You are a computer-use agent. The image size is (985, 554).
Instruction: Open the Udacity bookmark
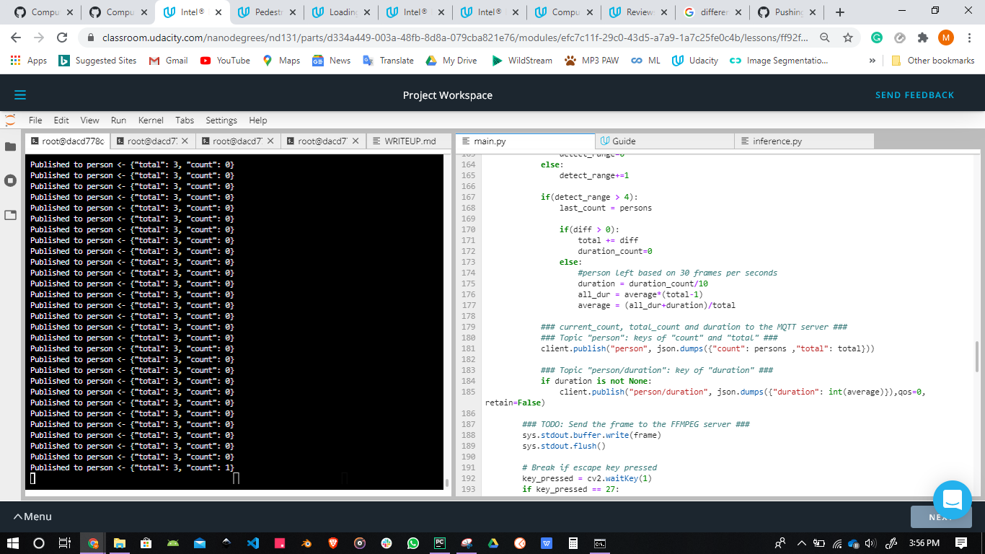[x=695, y=61]
